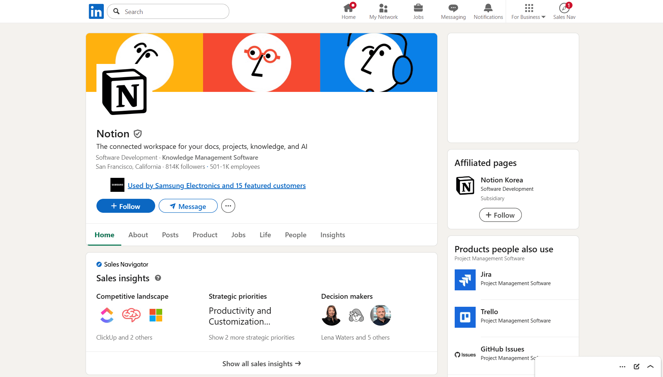Open Sales Nav from top navigation
Image resolution: width=663 pixels, height=377 pixels.
pos(564,11)
